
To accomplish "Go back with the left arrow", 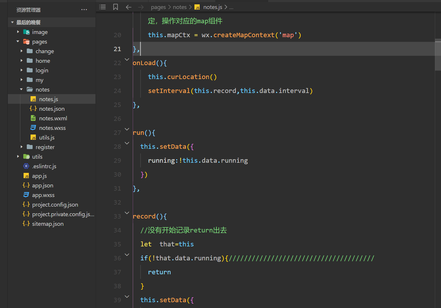I will [129, 7].
